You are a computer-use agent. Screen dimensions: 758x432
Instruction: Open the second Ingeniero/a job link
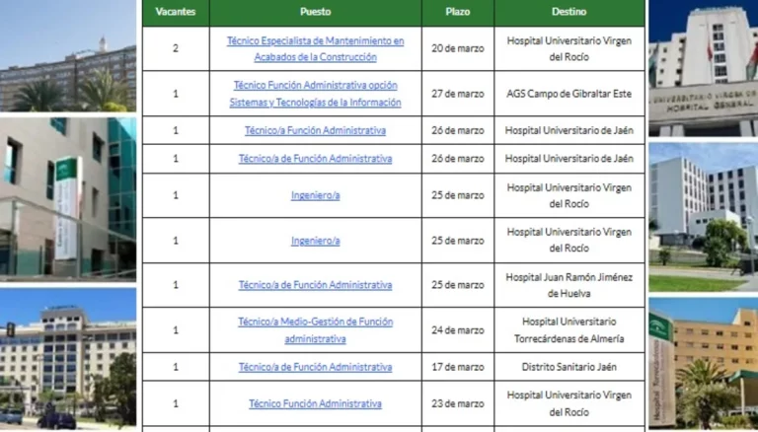[315, 241]
